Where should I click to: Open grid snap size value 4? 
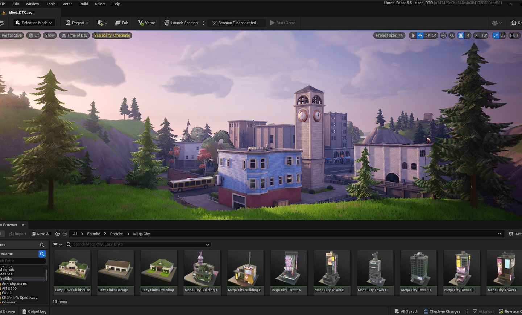468,36
